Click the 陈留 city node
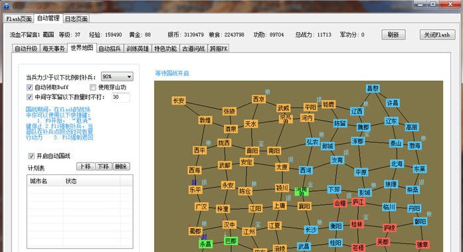The image size is (463, 252). coord(340,123)
